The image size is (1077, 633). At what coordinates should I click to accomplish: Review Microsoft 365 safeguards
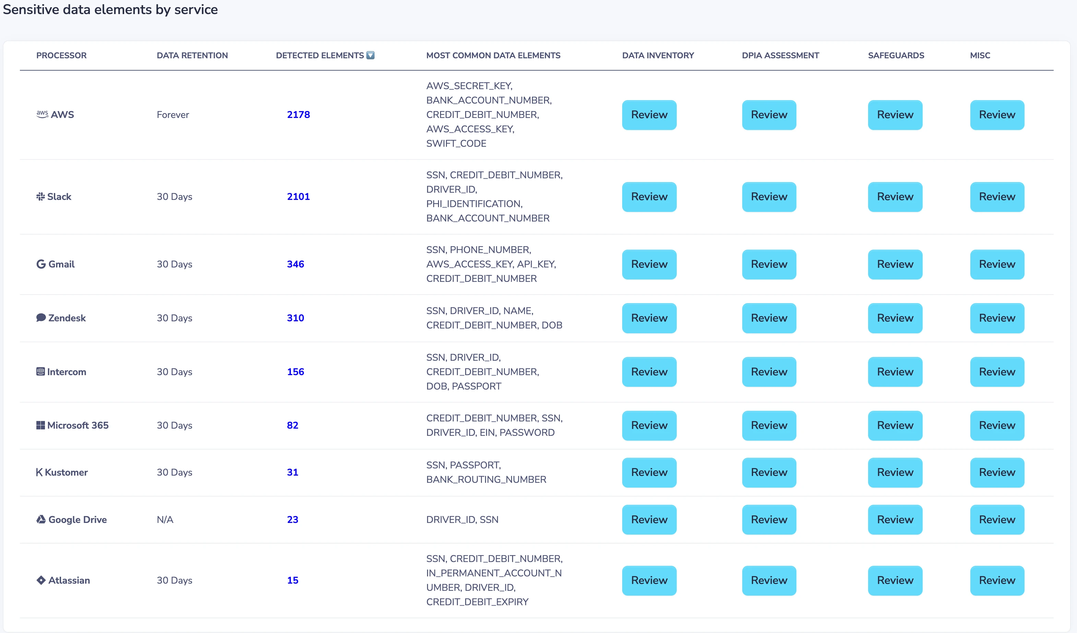pos(895,426)
